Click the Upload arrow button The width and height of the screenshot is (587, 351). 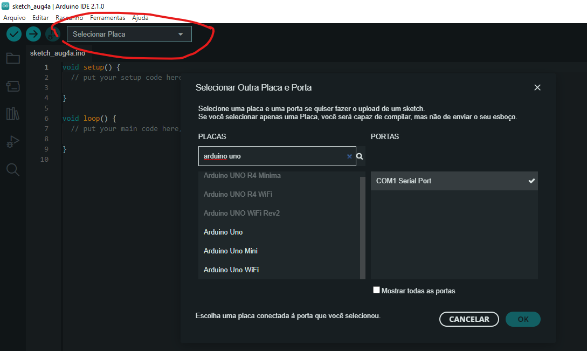point(33,34)
